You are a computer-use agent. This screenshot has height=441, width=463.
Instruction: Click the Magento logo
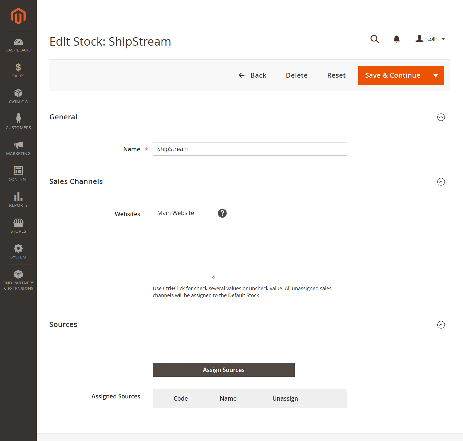[x=18, y=16]
